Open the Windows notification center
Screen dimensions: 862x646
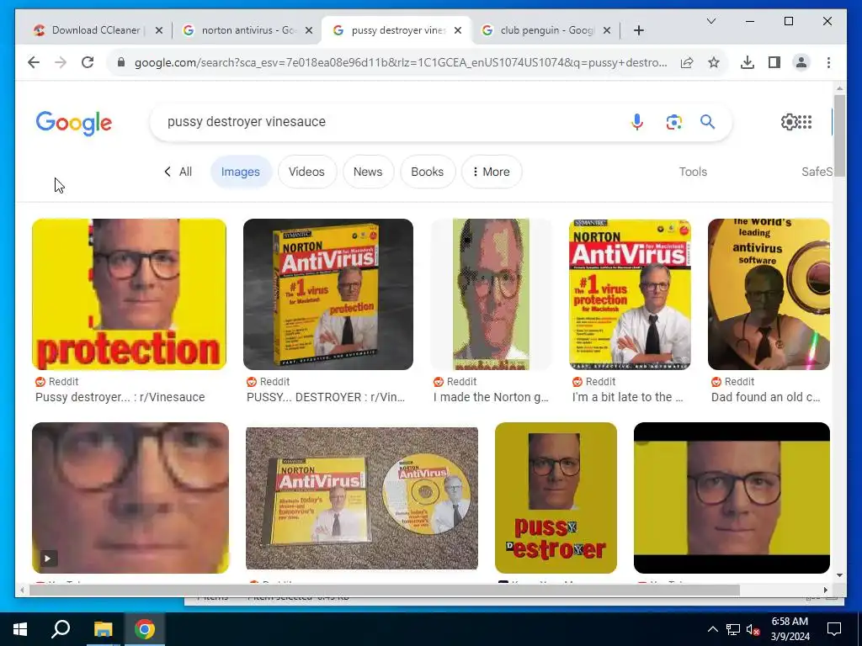[834, 629]
